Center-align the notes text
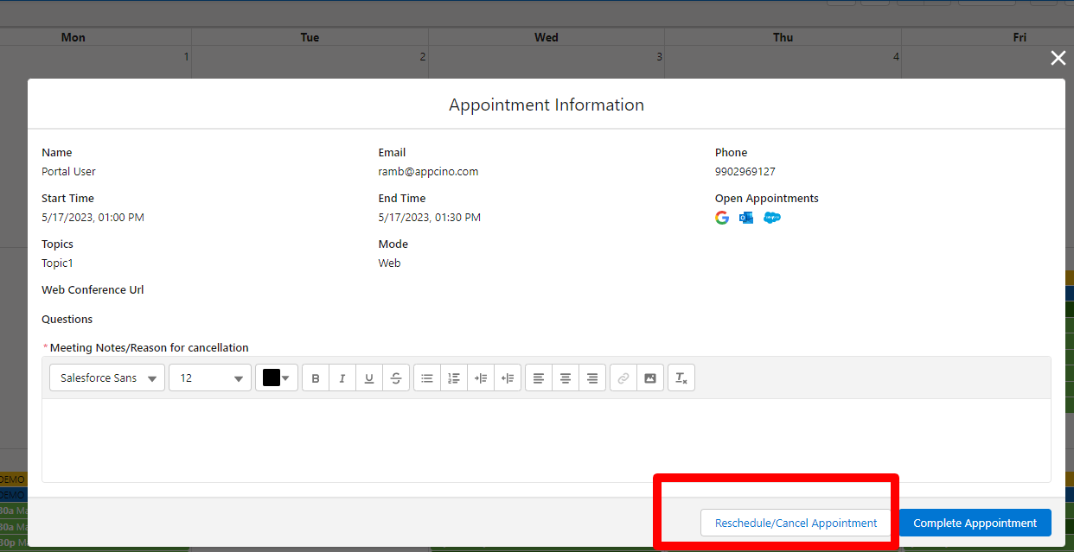1074x552 pixels. pyautogui.click(x=566, y=378)
